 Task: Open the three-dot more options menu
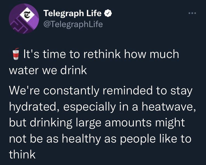point(192,13)
